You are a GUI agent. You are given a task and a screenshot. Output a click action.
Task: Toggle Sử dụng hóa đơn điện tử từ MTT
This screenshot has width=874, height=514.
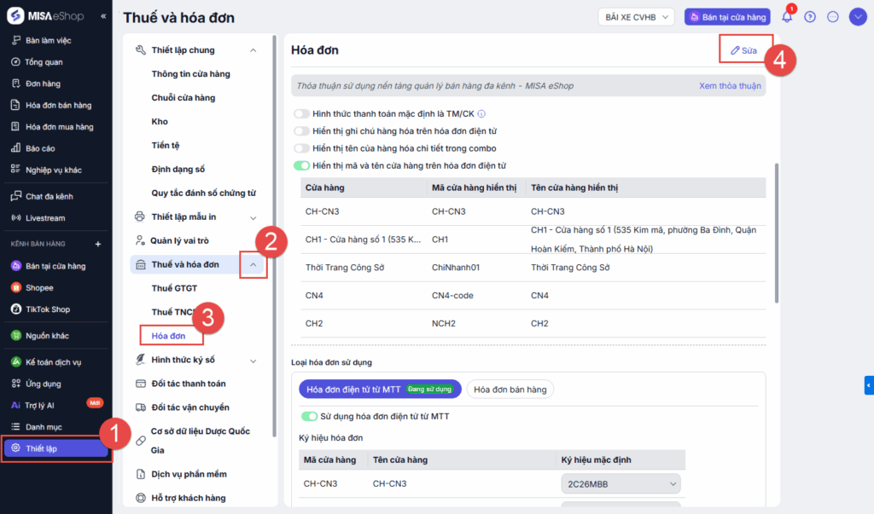[309, 416]
